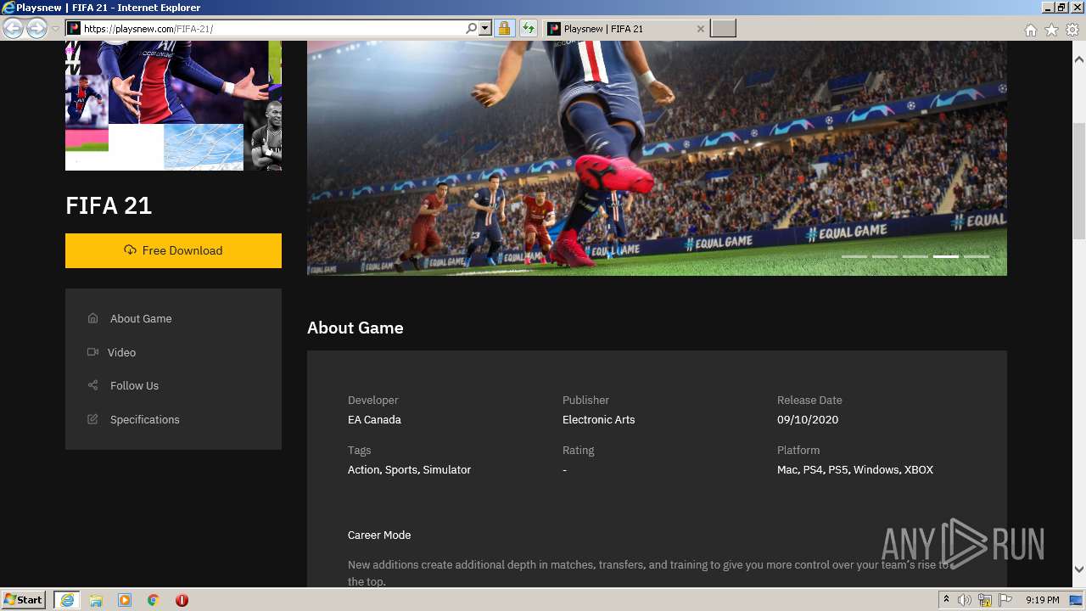Screen dimensions: 1086x611
Task: Select the active fourth carousel indicator
Action: click(946, 256)
